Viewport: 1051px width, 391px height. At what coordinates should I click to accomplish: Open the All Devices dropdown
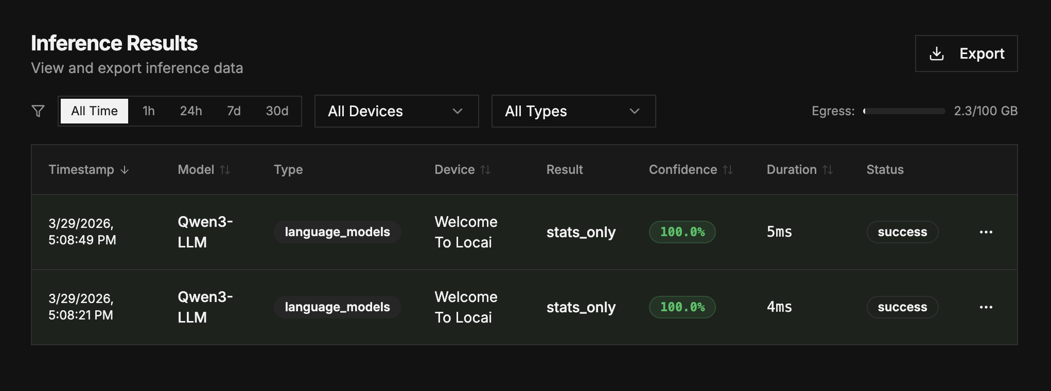[x=397, y=111]
